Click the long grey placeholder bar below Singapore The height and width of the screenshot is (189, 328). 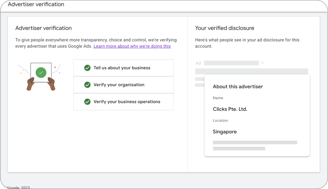click(255, 142)
